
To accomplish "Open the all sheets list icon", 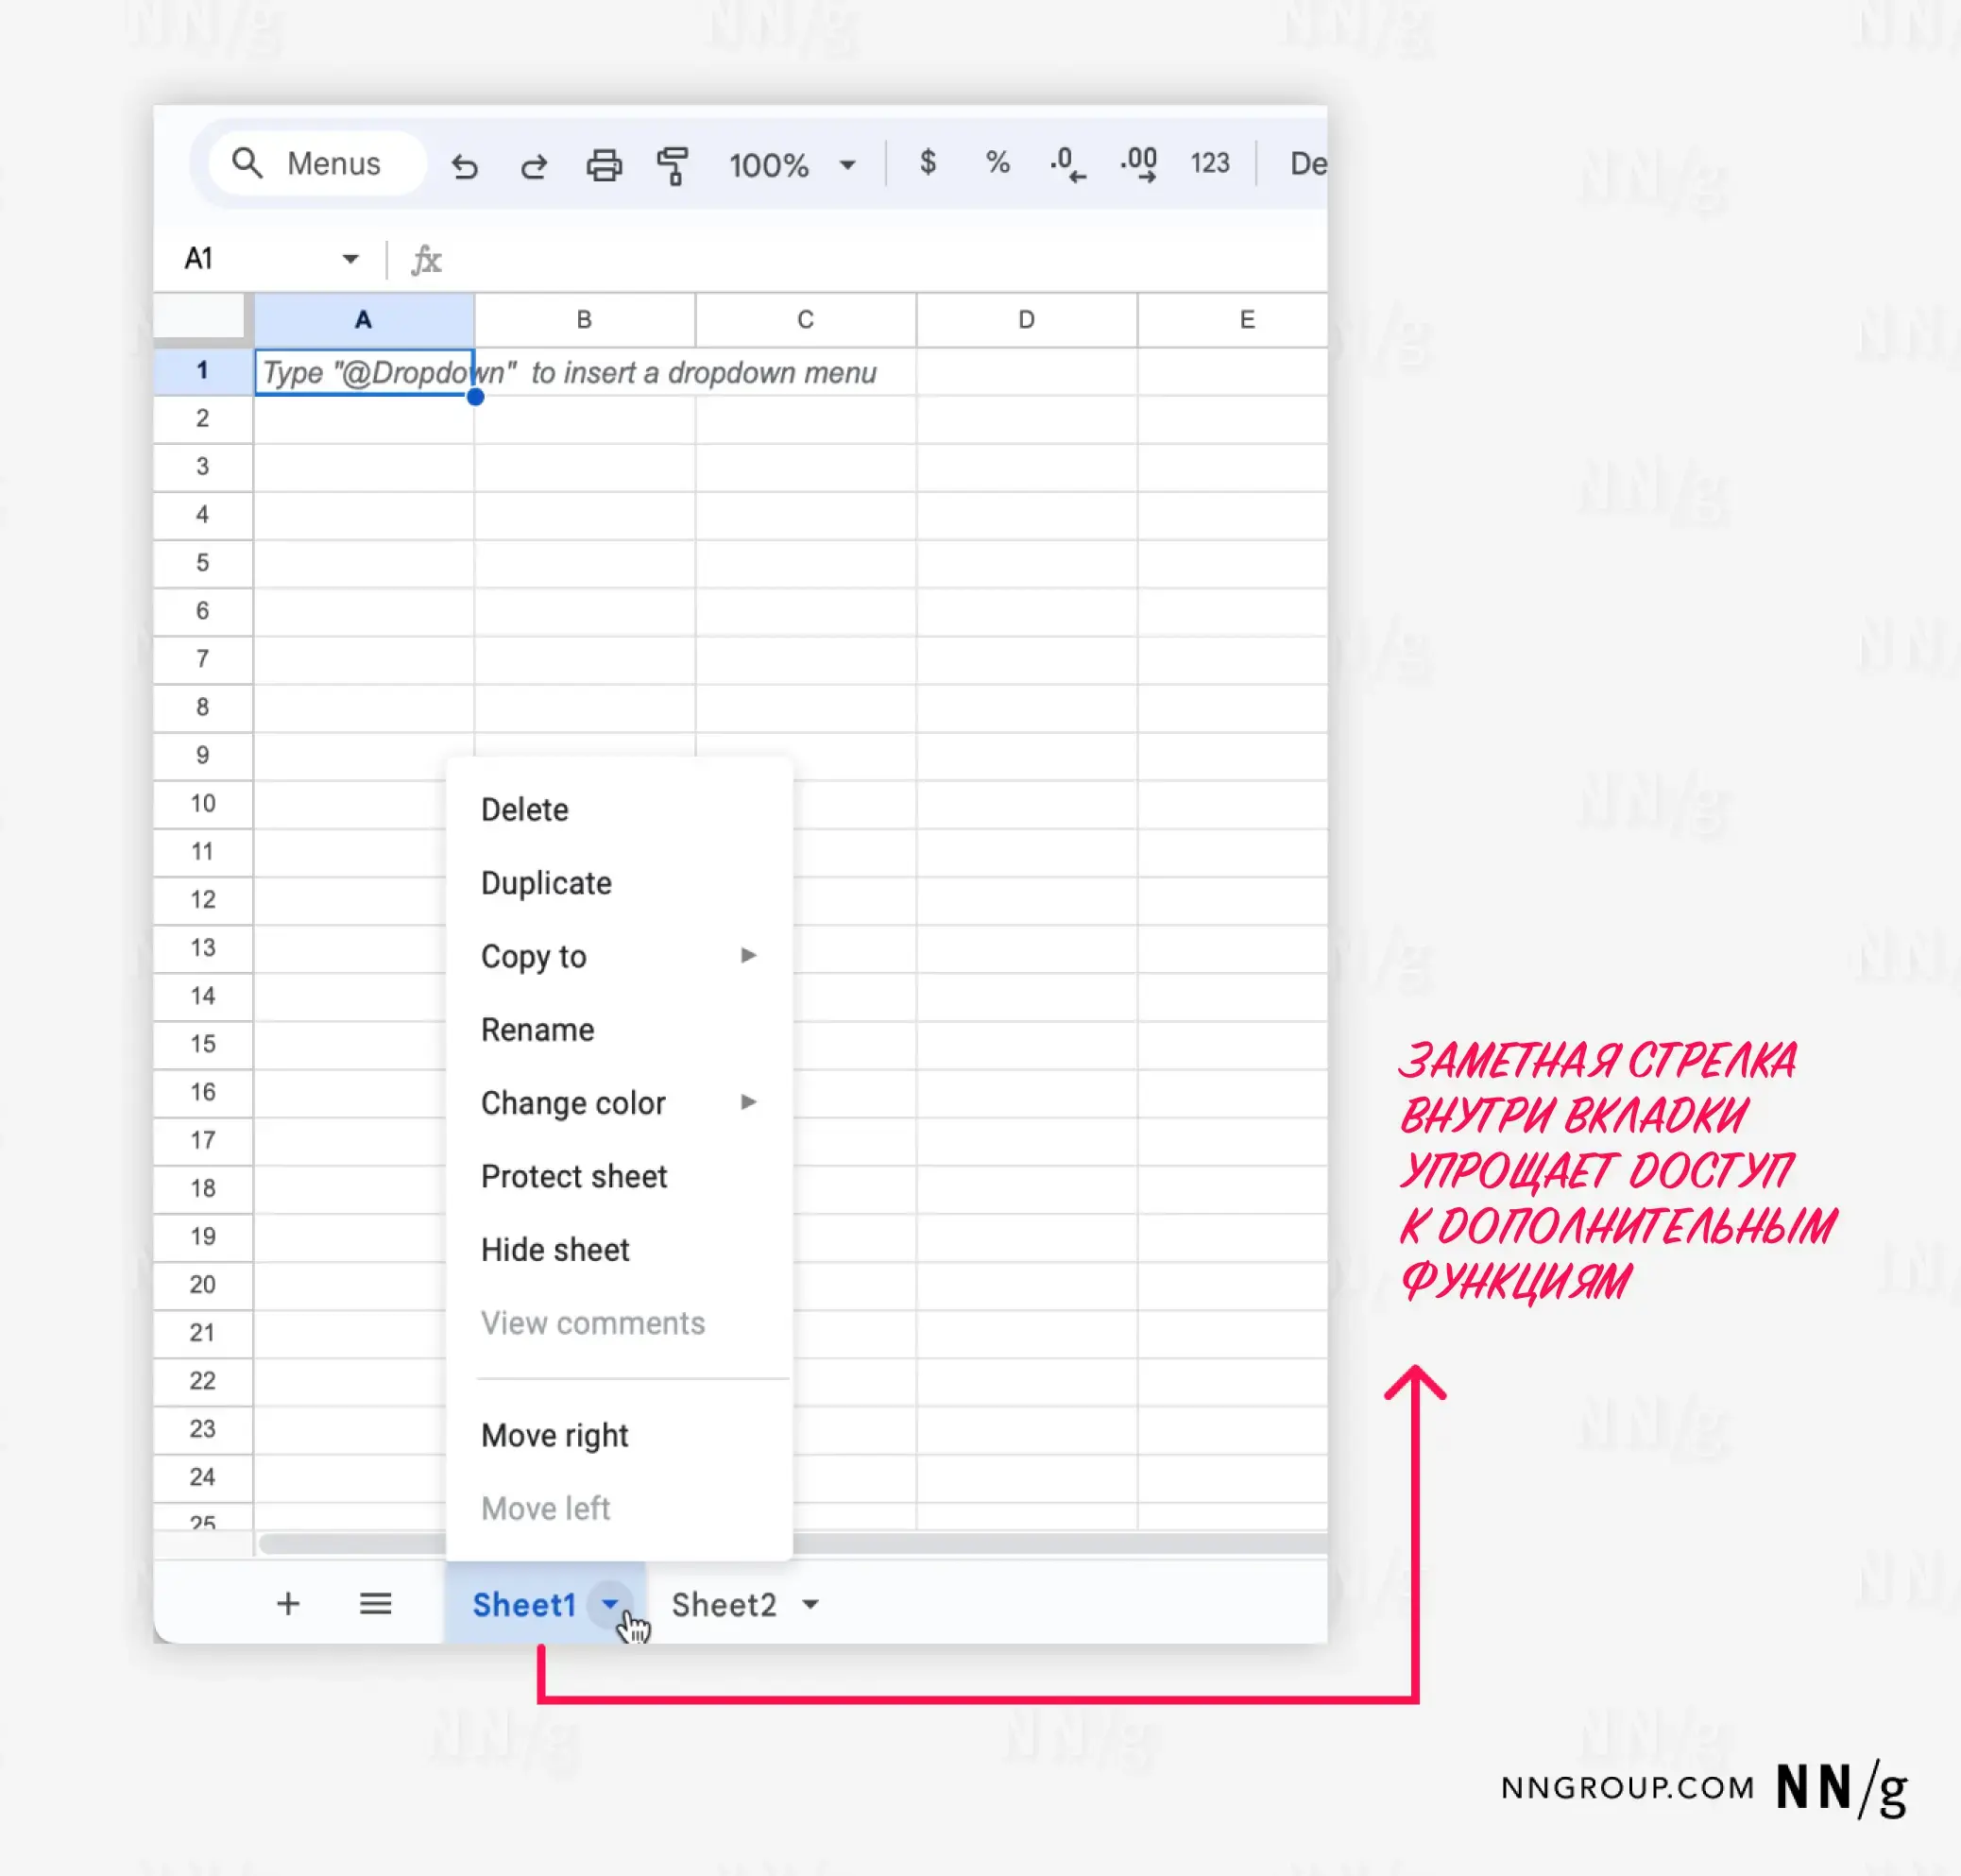I will pos(375,1604).
